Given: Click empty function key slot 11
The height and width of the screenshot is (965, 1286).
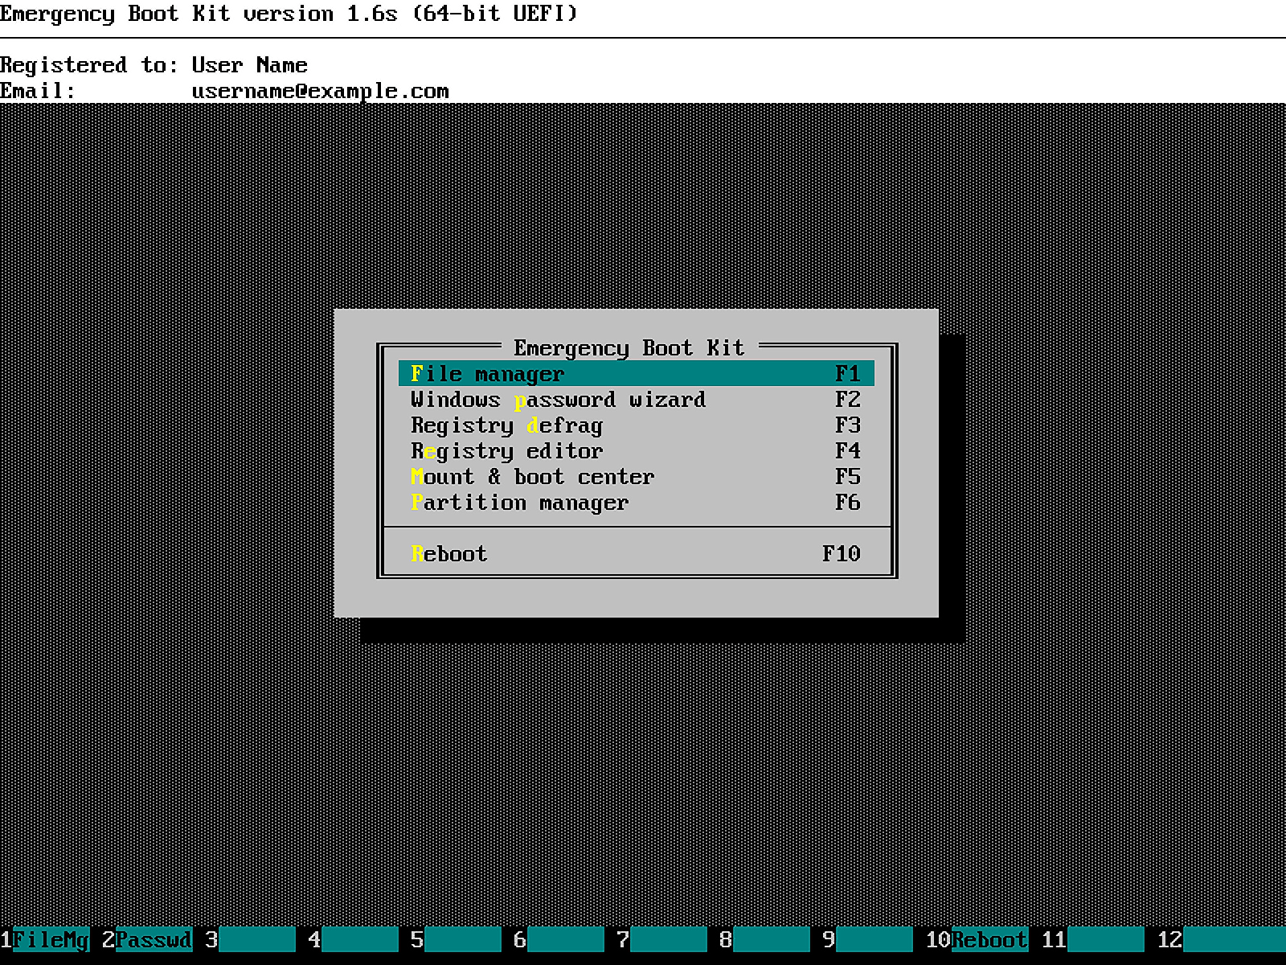Looking at the screenshot, I should pyautogui.click(x=1093, y=939).
